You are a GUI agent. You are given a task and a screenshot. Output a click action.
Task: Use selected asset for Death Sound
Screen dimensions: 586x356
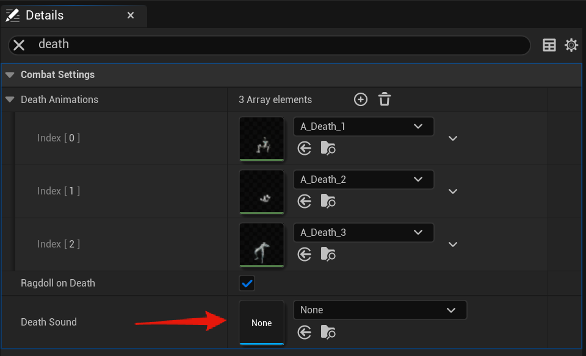(x=305, y=332)
